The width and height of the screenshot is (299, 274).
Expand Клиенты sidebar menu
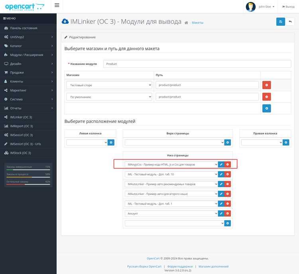(x=28, y=81)
